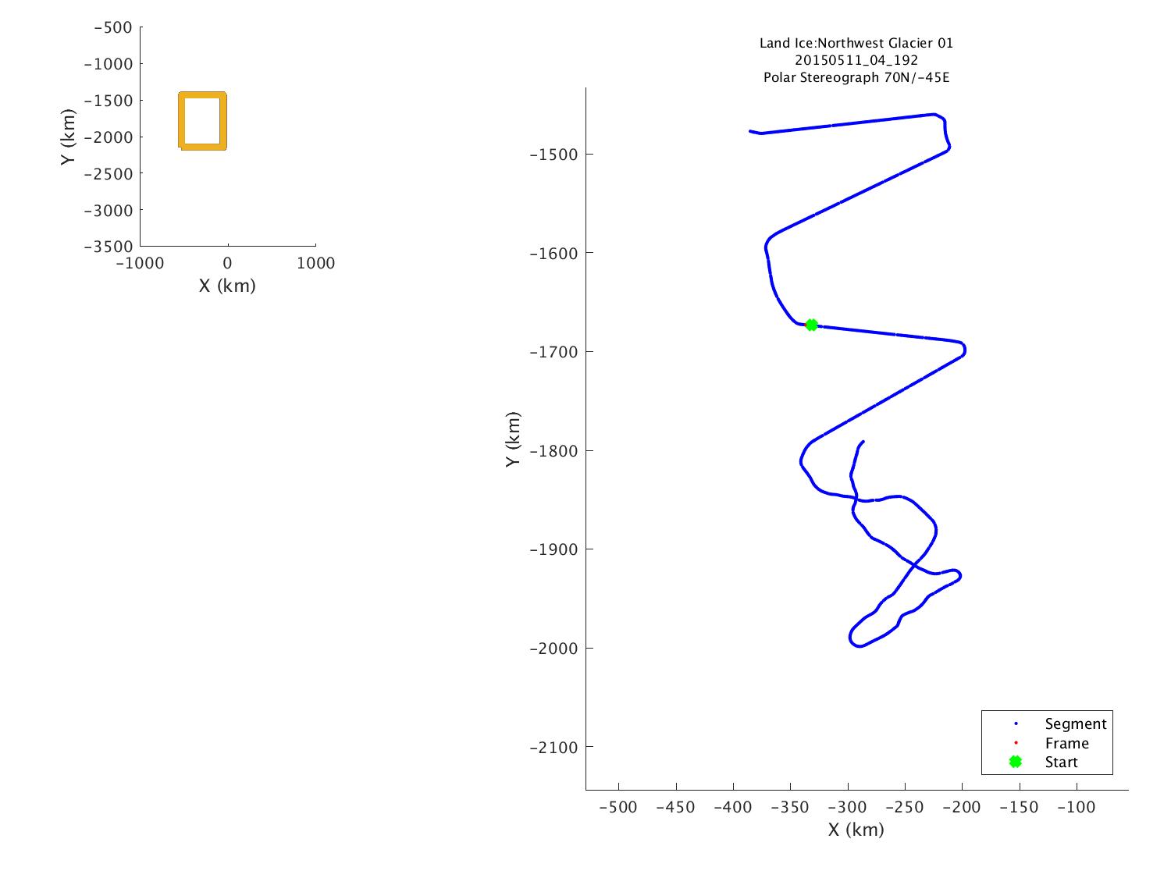The image size is (1171, 878).
Task: Click the green Start marker on the flight path
Action: click(x=811, y=325)
